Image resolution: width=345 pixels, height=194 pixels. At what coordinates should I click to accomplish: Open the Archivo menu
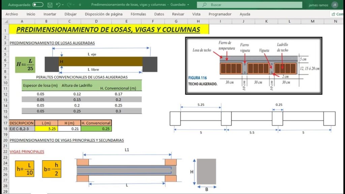(12, 14)
